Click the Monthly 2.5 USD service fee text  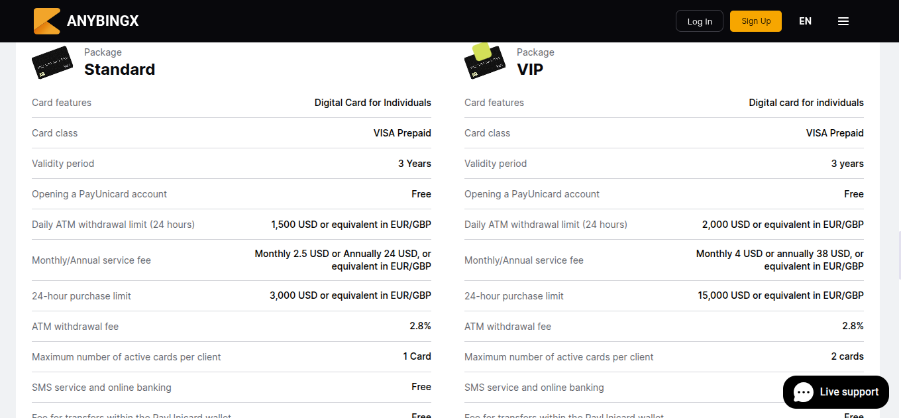[343, 260]
